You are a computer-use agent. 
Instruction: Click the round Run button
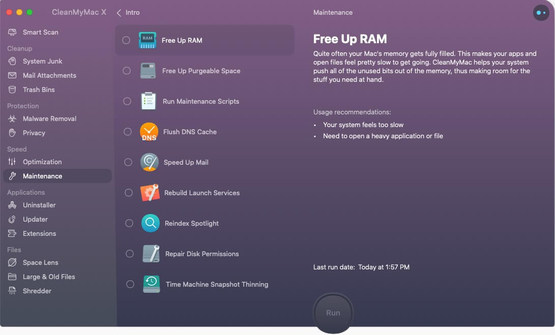[x=333, y=313]
